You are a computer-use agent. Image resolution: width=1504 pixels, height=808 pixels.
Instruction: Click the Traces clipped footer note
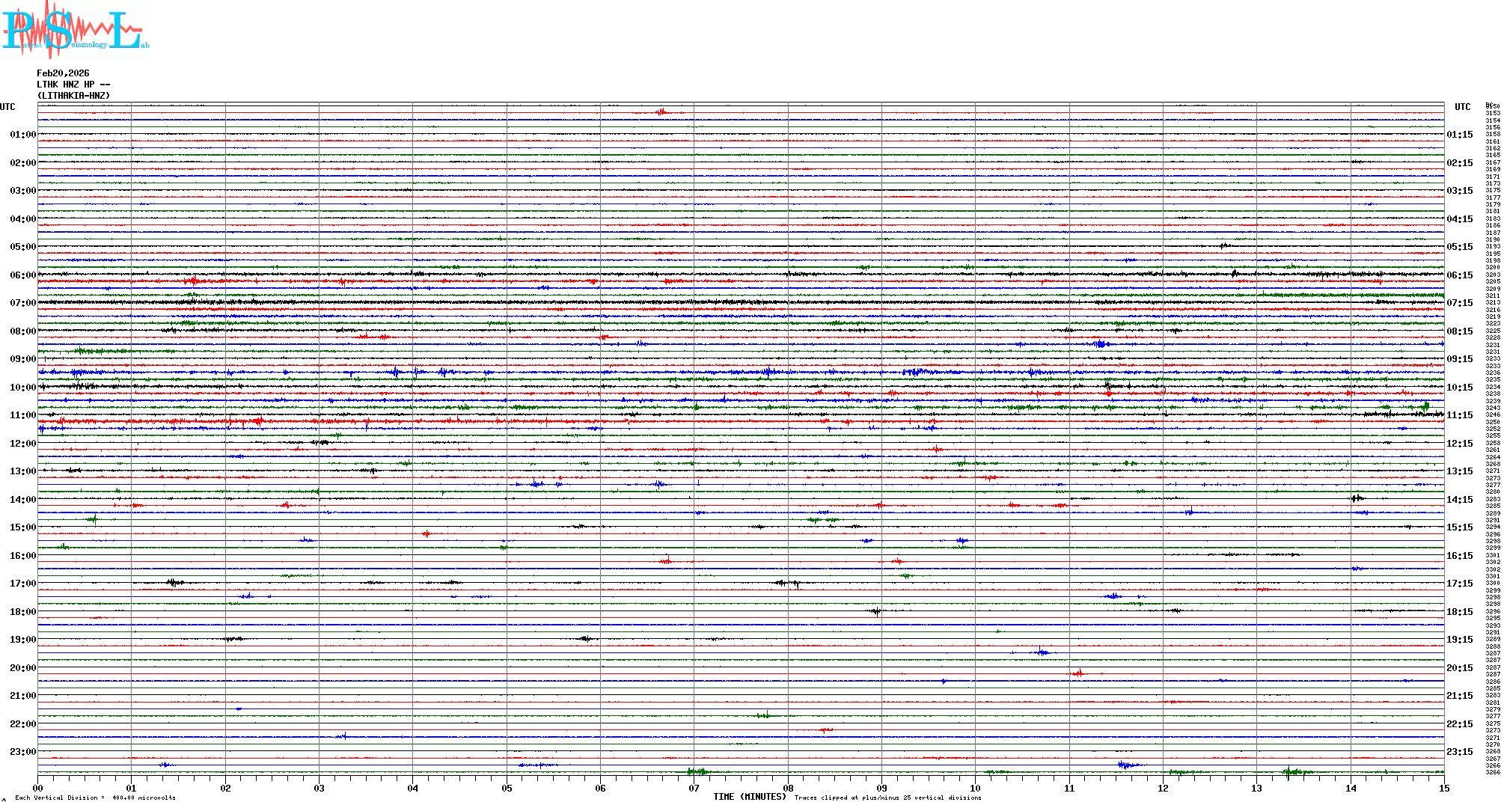click(887, 798)
